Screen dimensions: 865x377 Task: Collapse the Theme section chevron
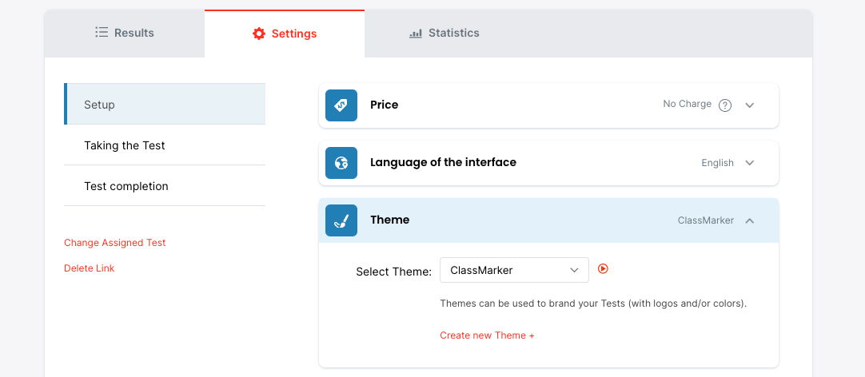pos(750,220)
